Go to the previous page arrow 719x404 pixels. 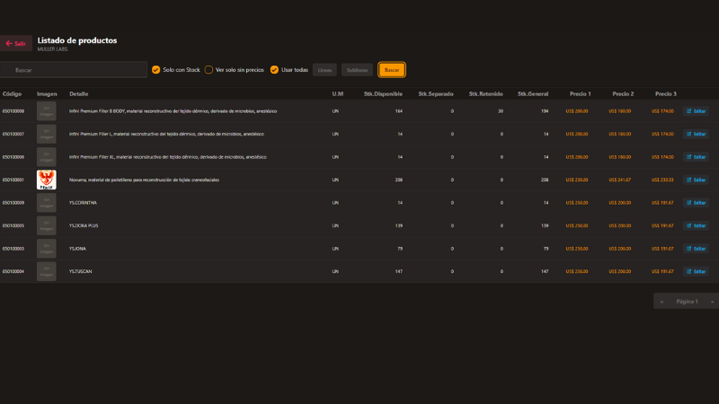(x=662, y=302)
